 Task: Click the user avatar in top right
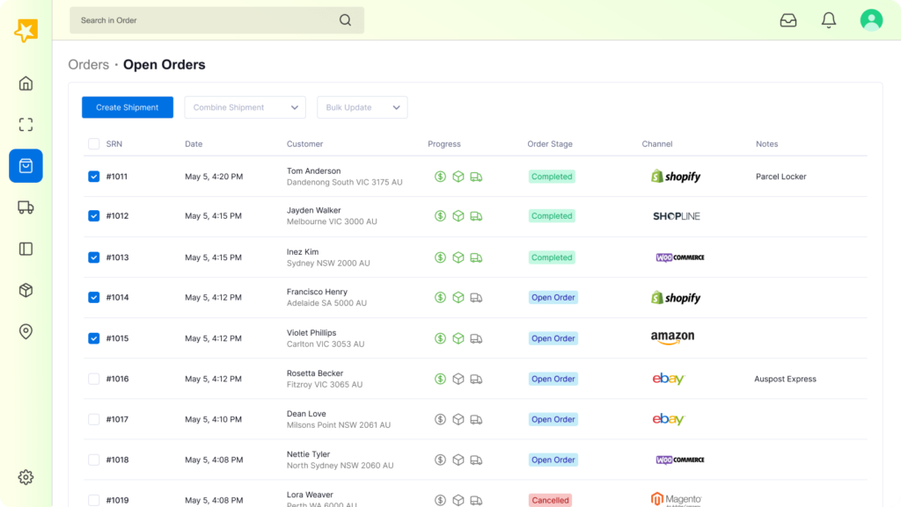tap(870, 19)
